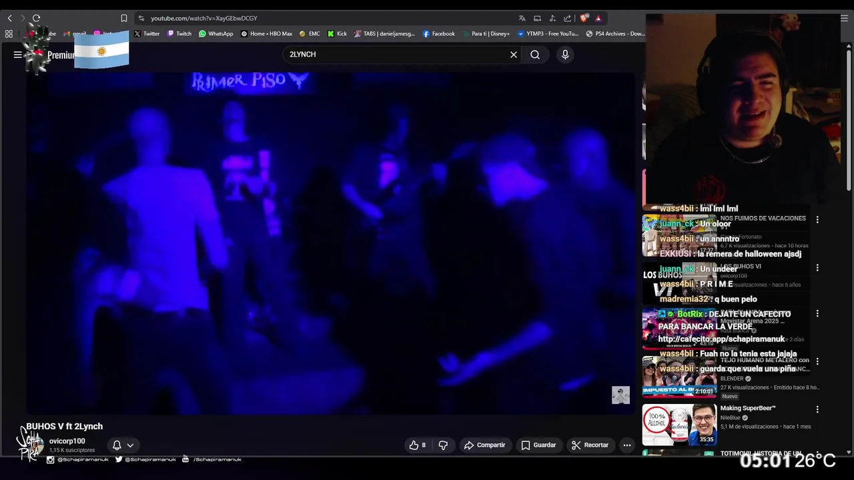Open options menu for LOS BUHOS VI video
This screenshot has height=480, width=854.
click(817, 267)
